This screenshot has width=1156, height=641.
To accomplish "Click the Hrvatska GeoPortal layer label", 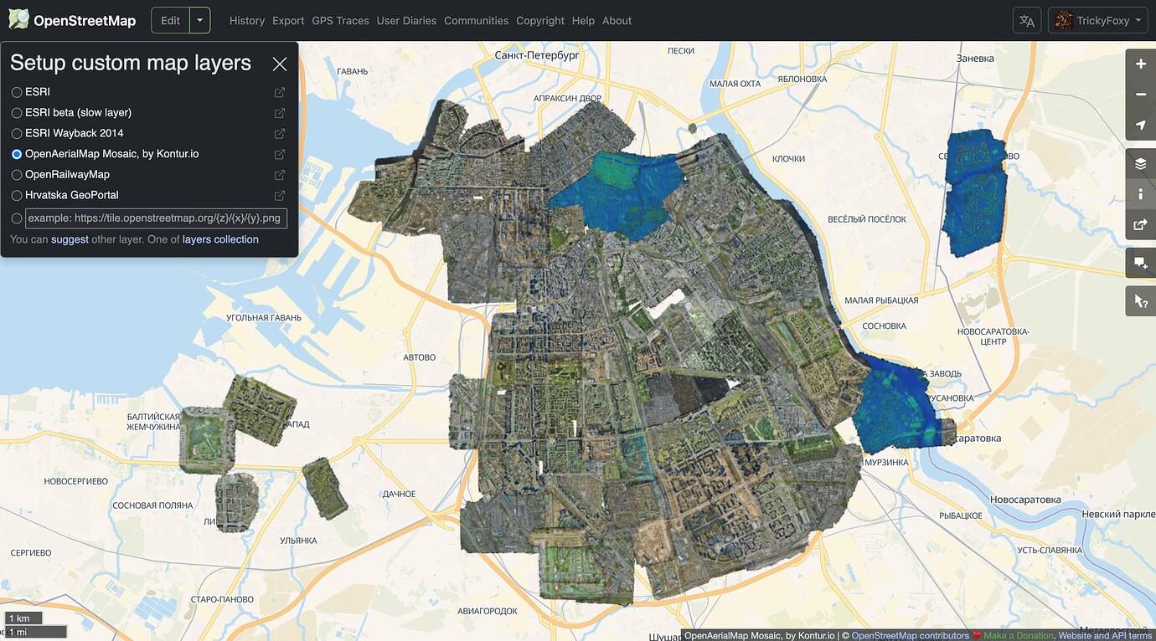I will point(72,195).
